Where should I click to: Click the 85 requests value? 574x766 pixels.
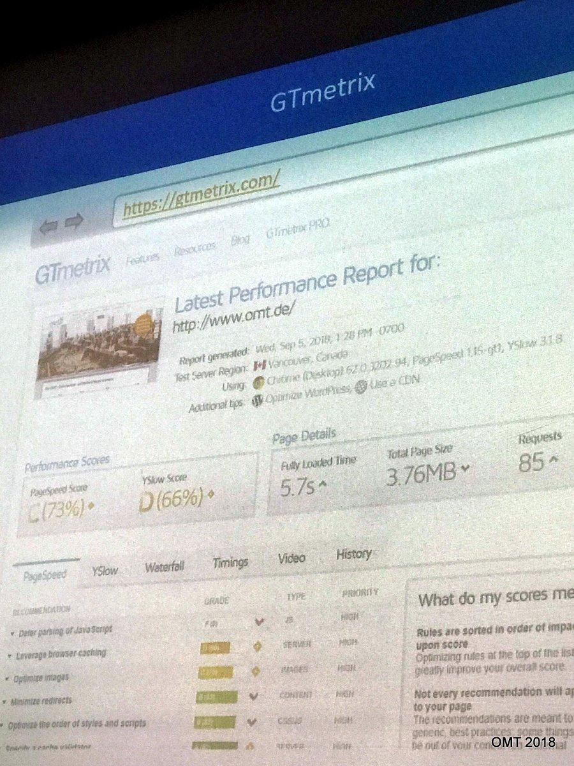(x=531, y=462)
